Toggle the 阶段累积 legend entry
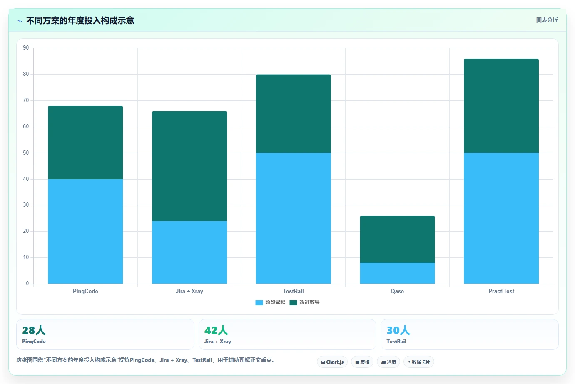This screenshot has width=575, height=384. (270, 302)
